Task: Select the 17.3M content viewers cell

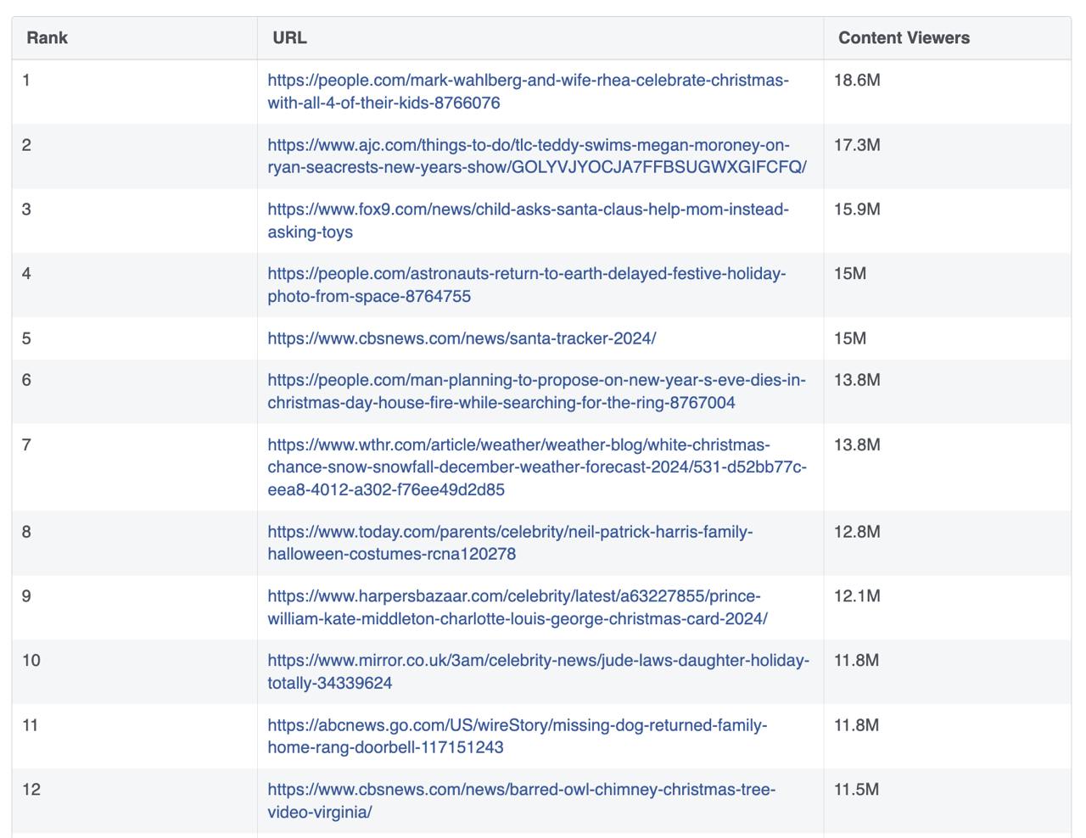Action: click(857, 145)
